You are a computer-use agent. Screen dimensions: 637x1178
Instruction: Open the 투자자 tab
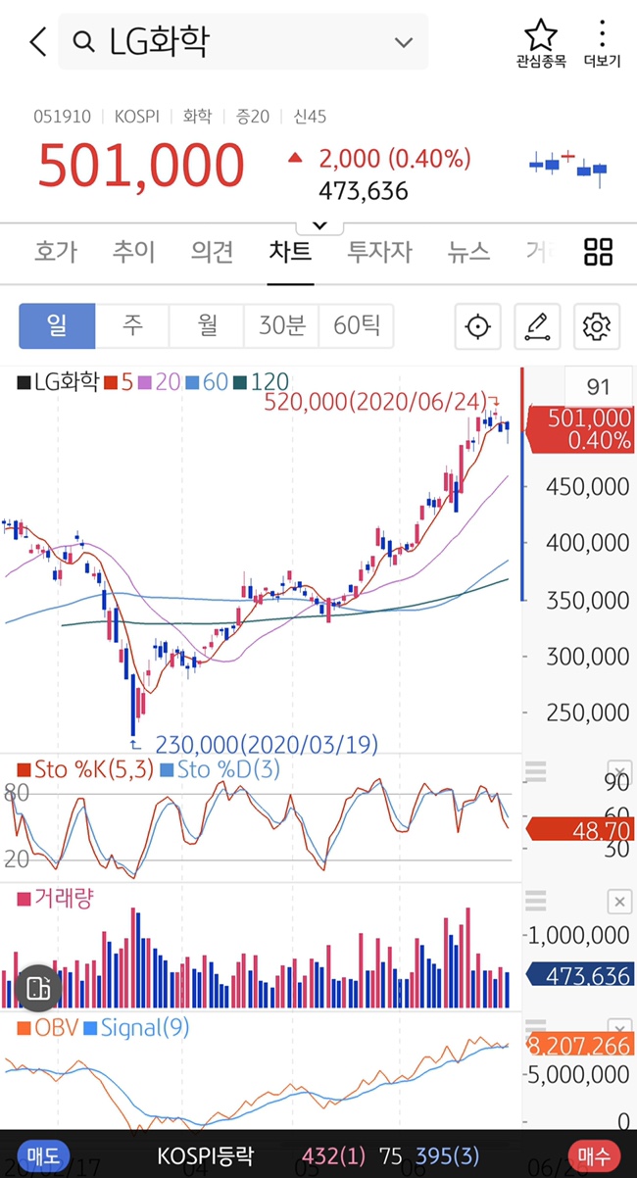coord(379,252)
